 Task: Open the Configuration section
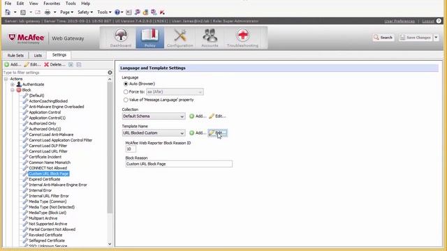(180, 38)
